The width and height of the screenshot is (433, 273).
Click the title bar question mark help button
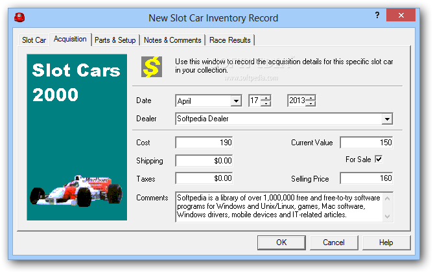[x=377, y=15]
